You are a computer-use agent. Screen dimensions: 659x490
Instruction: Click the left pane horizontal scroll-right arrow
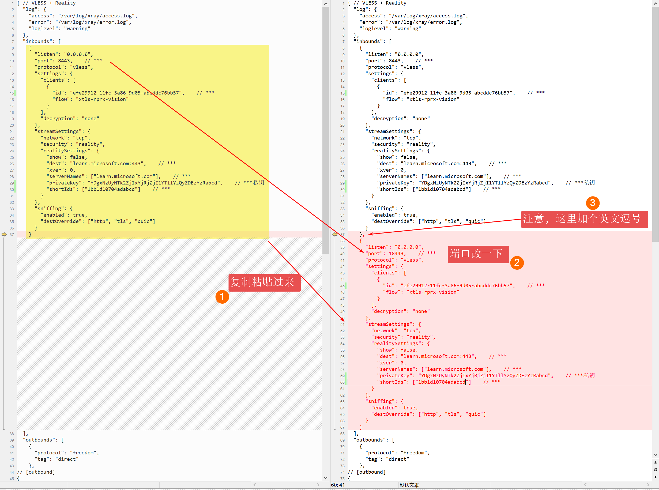click(x=318, y=485)
